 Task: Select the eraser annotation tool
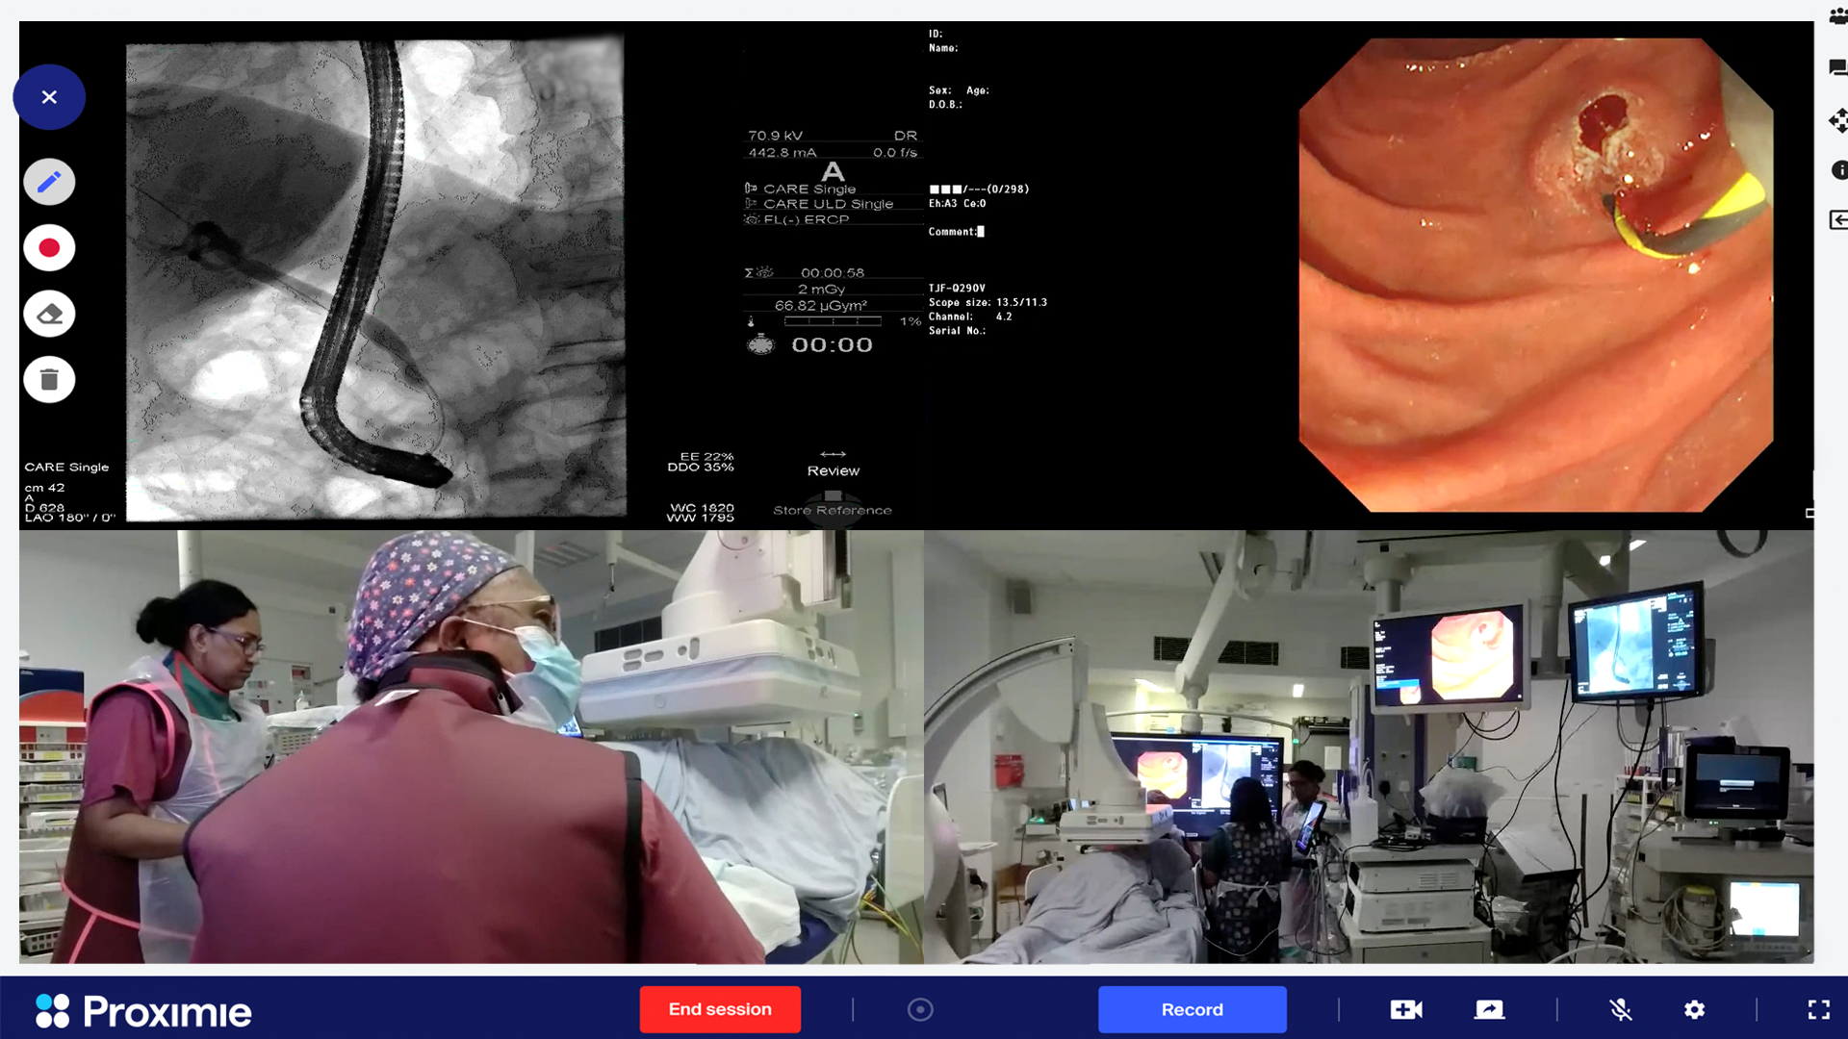[49, 315]
